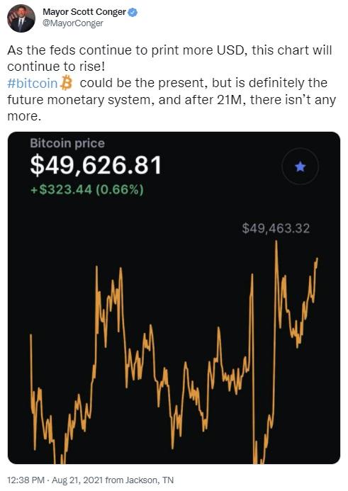Click the tweet text about printing USD
The width and height of the screenshot is (348, 491).
tap(169, 58)
